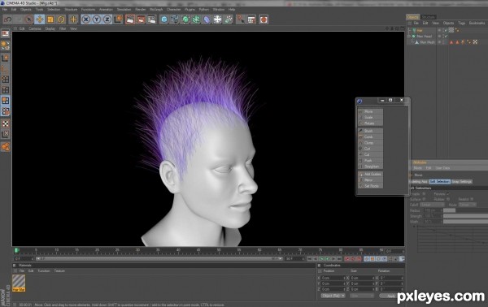The height and width of the screenshot is (307, 488).
Task: Open the Falloff dropdown
Action: (432, 205)
